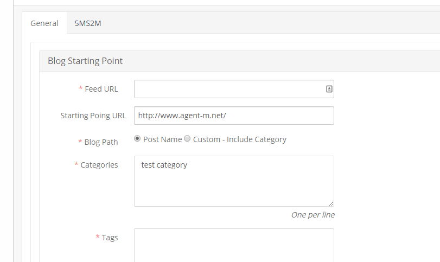Click 'Custom - Include Category' label text
Image resolution: width=440 pixels, height=262 pixels.
click(239, 139)
